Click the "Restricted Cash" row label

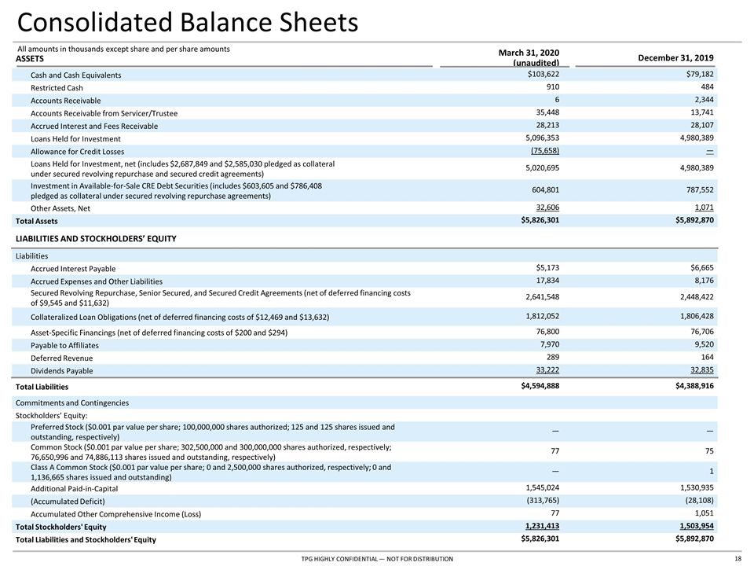(x=57, y=88)
